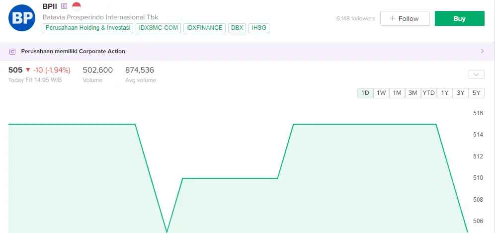Click the green Buy button

pos(459,18)
